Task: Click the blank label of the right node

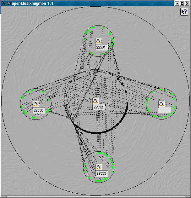Action: 164,110
